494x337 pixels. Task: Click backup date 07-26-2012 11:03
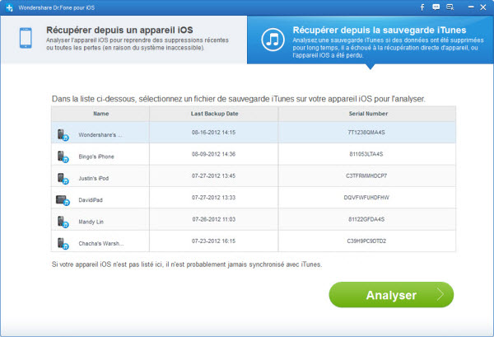[213, 219]
